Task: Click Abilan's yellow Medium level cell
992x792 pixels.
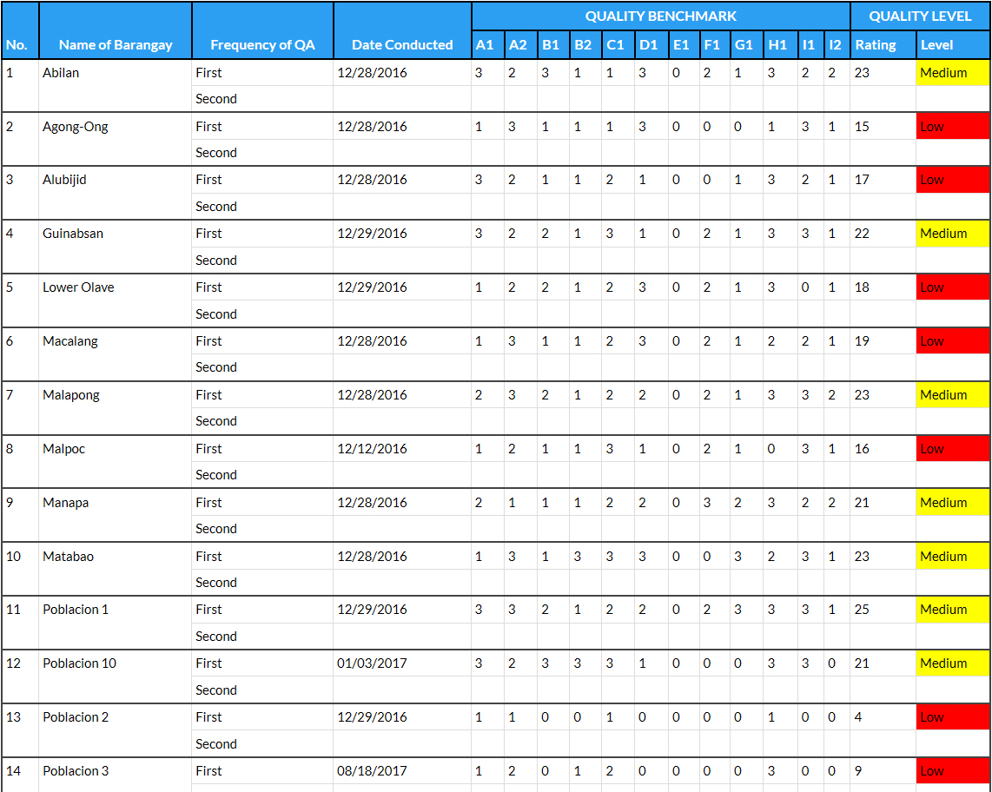Action: [953, 73]
